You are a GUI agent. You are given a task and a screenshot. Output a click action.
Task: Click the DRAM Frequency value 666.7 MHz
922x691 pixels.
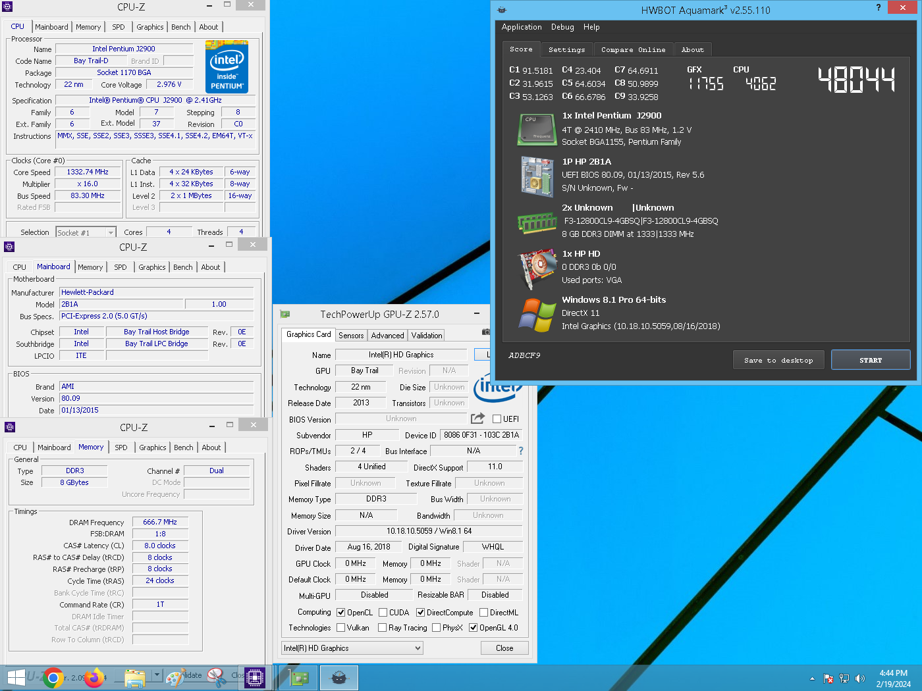coord(160,522)
